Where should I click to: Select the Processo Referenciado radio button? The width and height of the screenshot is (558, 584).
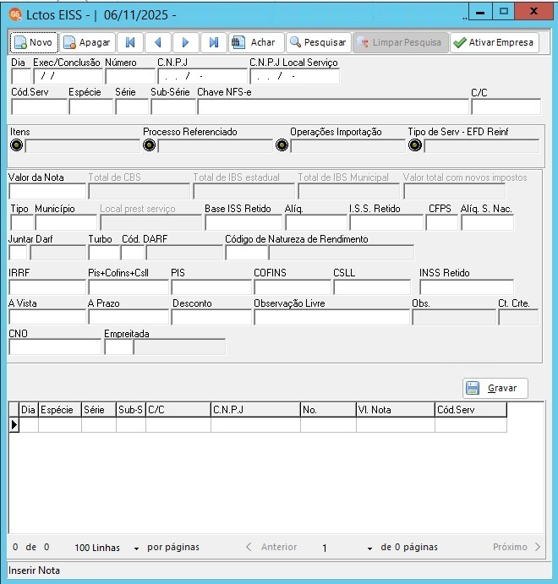click(150, 145)
